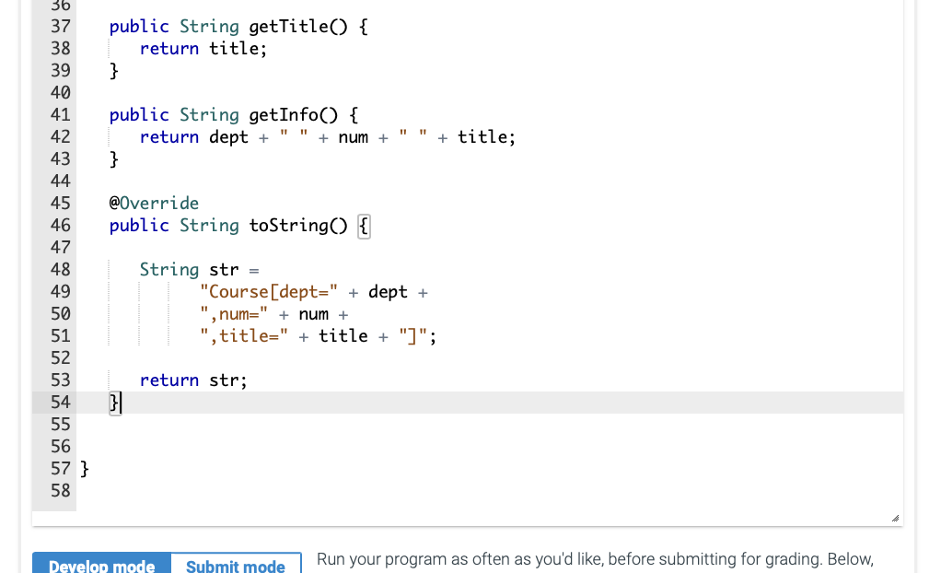
Task: Select line number 37 in the gutter
Action: (x=60, y=26)
